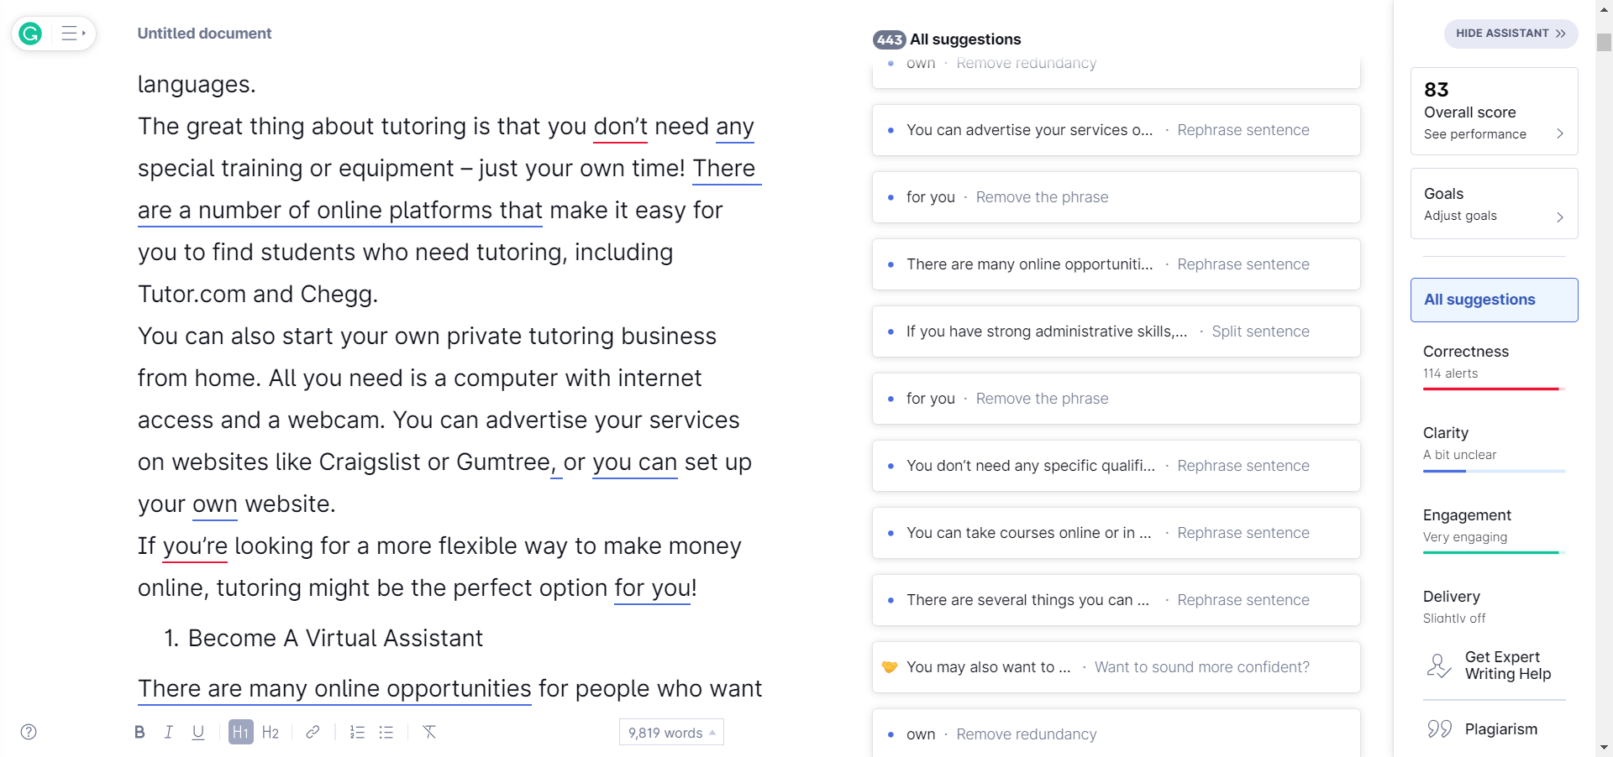Viewport: 1613px width, 757px height.
Task: Apply a bulleted list
Action: pos(386,732)
